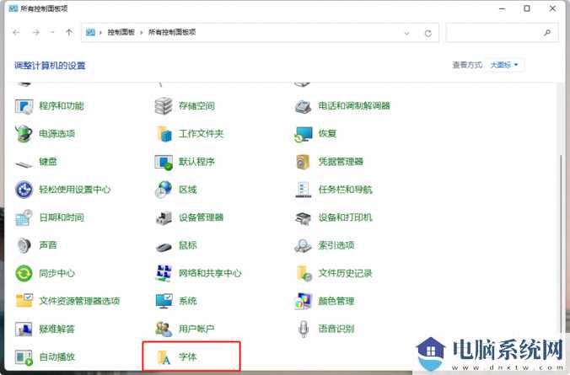Open the 恢复 recovery icon
This screenshot has height=375, width=570.
(303, 134)
